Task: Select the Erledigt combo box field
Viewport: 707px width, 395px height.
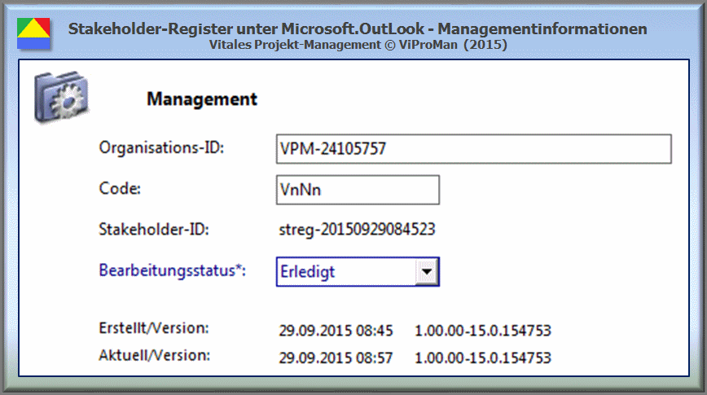Action: [x=358, y=272]
